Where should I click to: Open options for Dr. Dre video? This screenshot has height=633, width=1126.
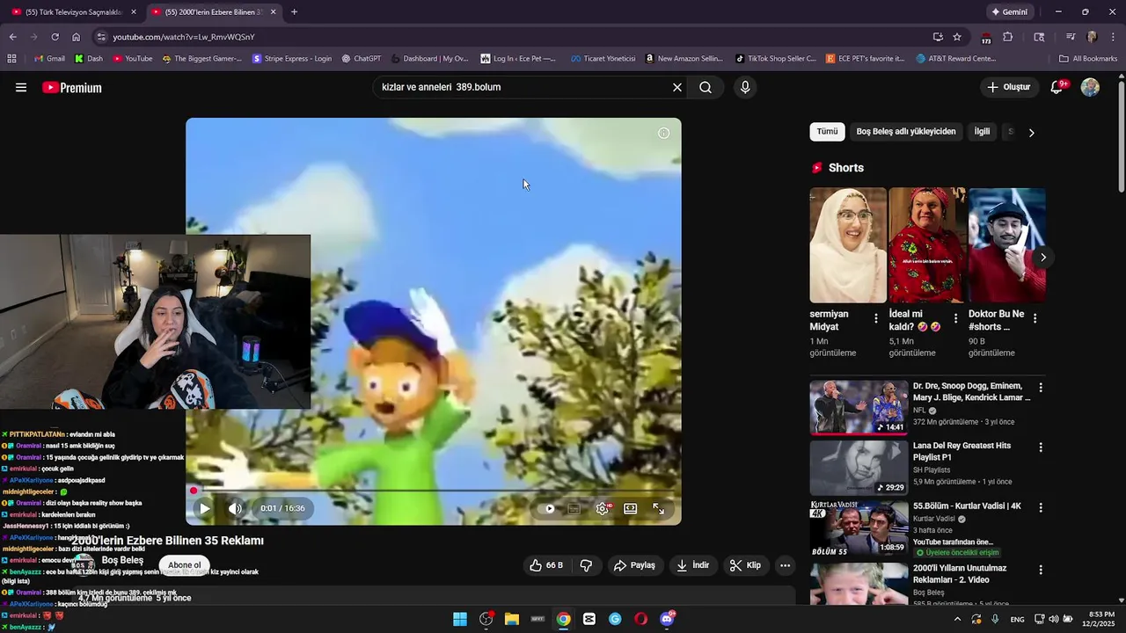click(x=1041, y=388)
